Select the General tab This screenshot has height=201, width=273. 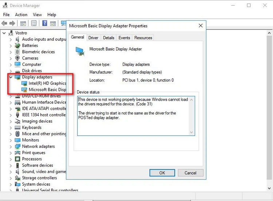coord(78,37)
